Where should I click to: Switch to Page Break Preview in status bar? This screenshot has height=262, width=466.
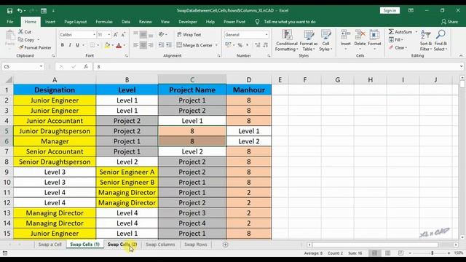pyautogui.click(x=400, y=253)
